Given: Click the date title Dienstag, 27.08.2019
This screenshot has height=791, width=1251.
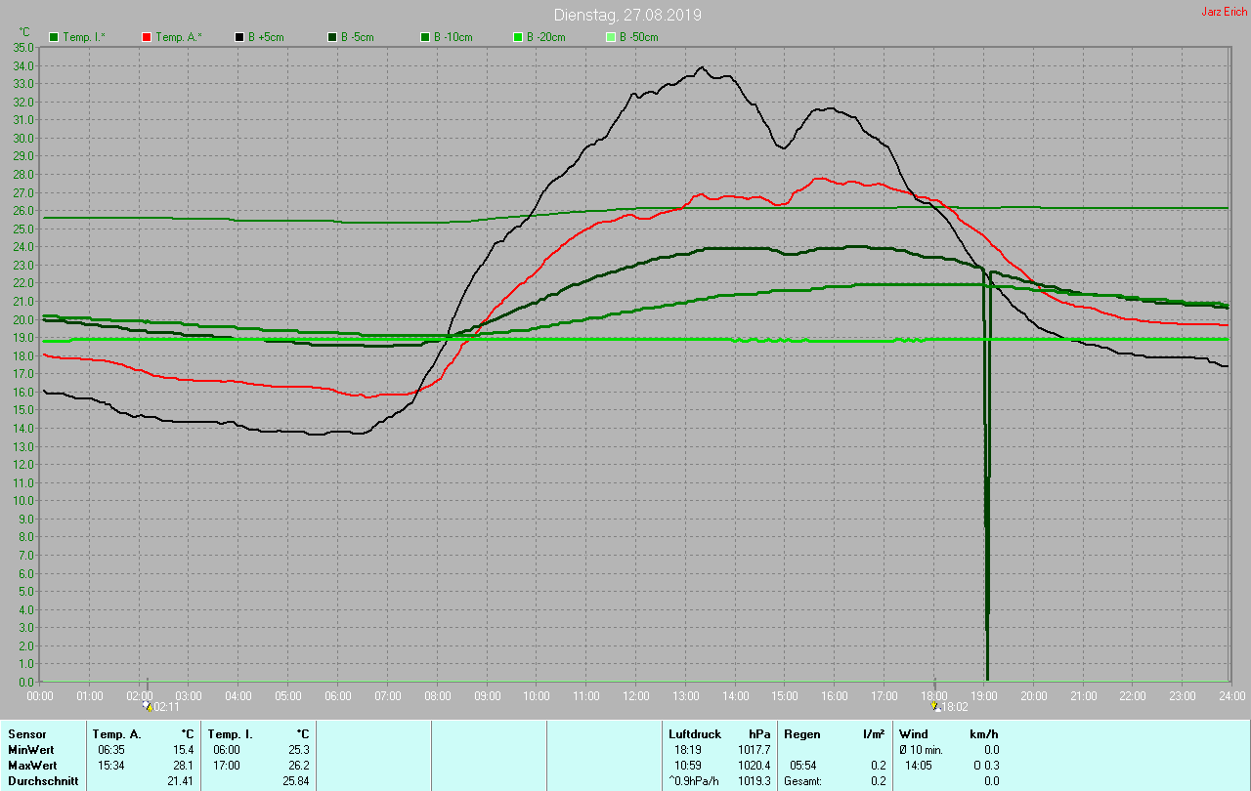Looking at the screenshot, I should click(x=627, y=15).
